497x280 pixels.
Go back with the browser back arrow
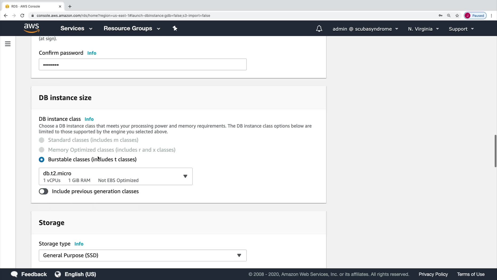coord(6,15)
